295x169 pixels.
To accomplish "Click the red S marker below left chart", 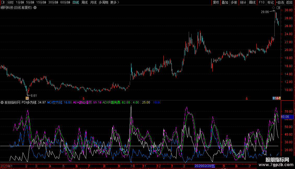I will tap(84, 98).
